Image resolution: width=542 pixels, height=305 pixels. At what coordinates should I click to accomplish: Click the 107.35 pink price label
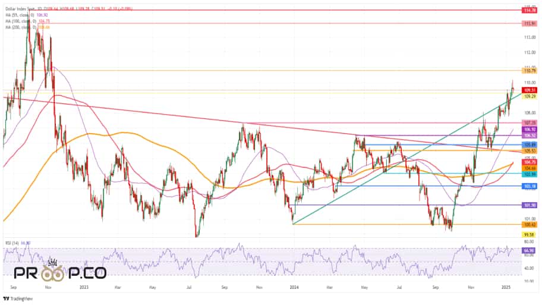click(x=529, y=122)
